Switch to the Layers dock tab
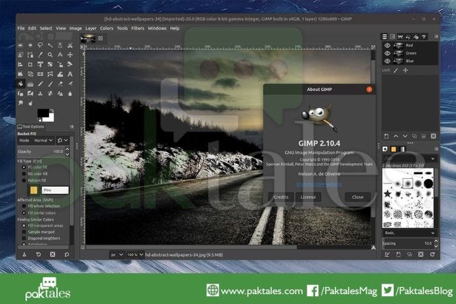 [385, 37]
